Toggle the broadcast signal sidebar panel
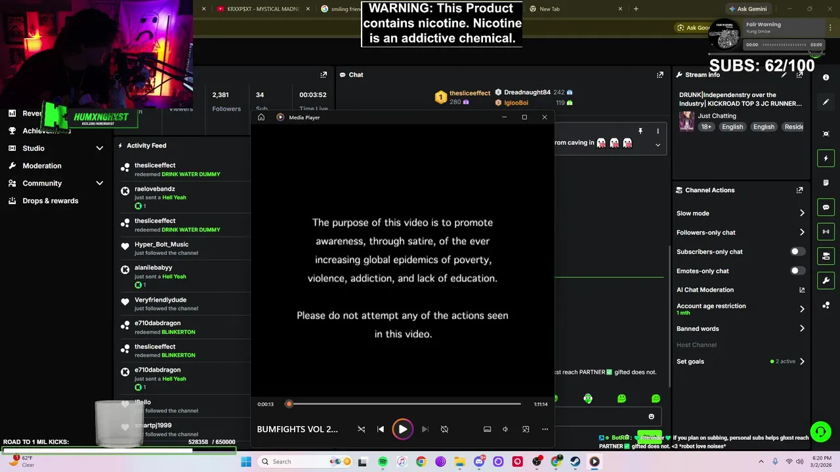 (826, 231)
